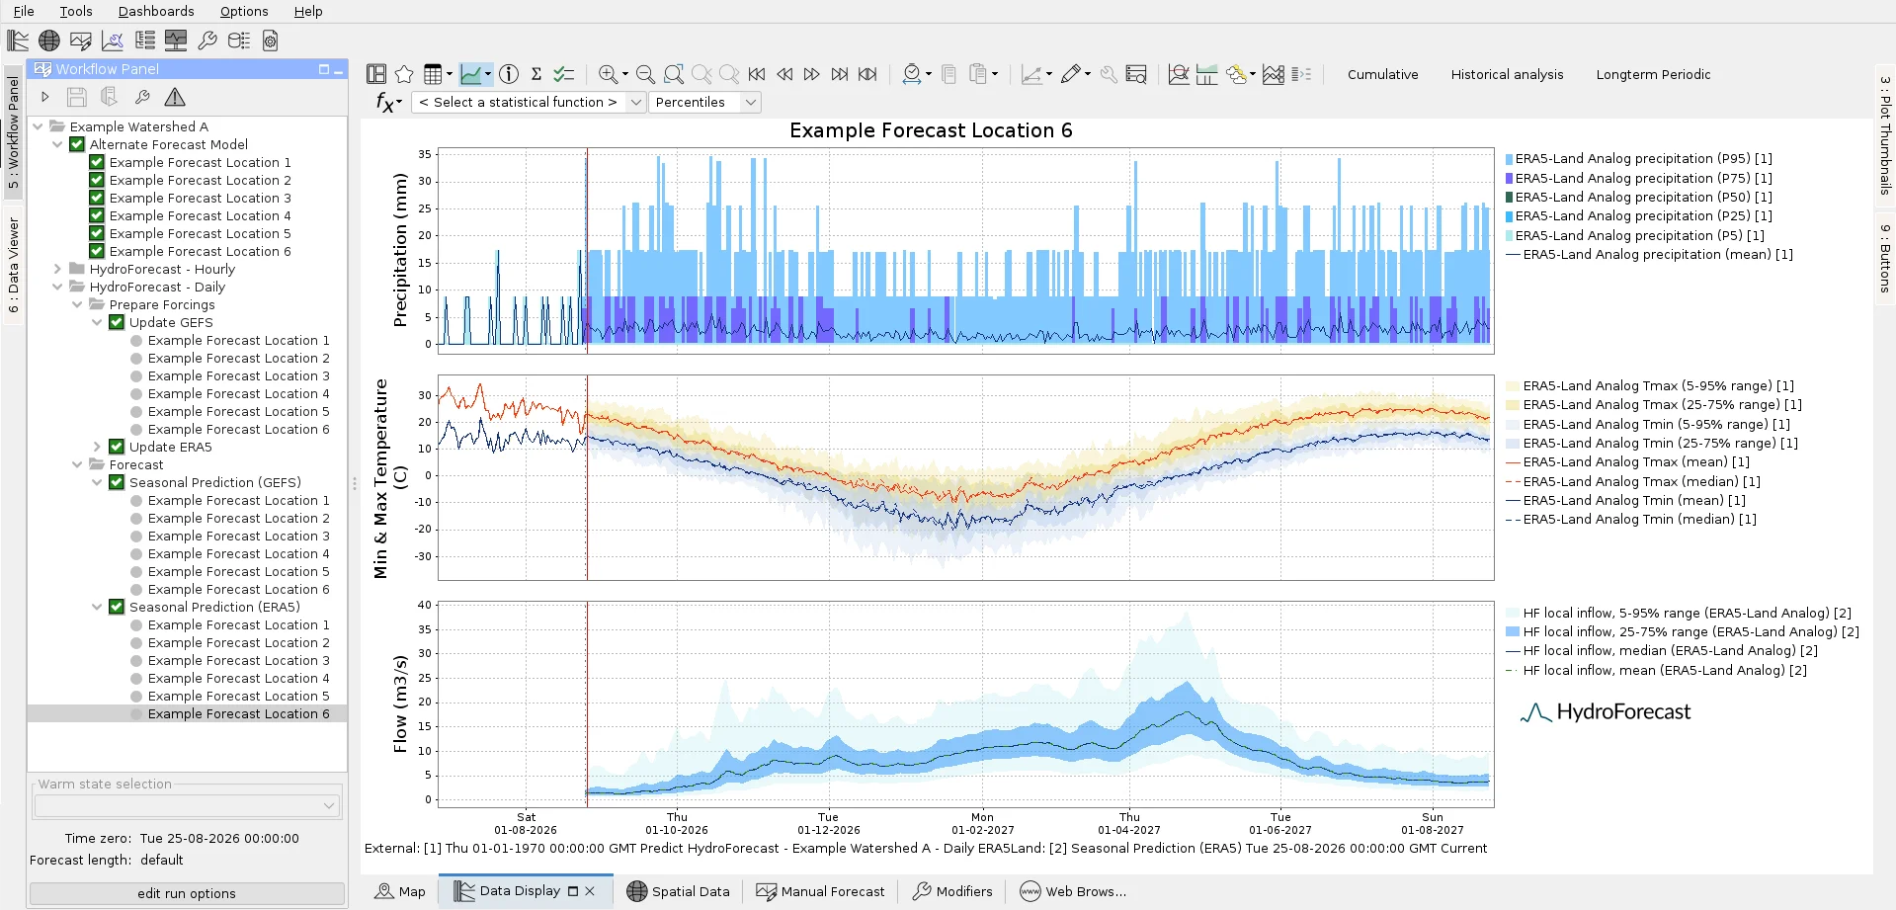Select Example Forecast Location 6 under Seasonal Prediction (ERA5)
Image resolution: width=1896 pixels, height=910 pixels.
click(x=238, y=713)
